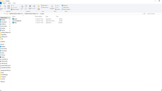The image size is (162, 91).
Task: Click the EASEUS breadcrumb directly before Cracked
Action: click(31, 14)
